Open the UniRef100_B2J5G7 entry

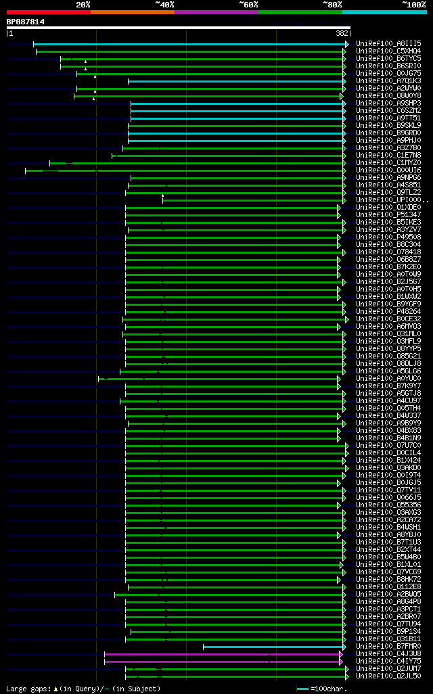click(x=388, y=282)
